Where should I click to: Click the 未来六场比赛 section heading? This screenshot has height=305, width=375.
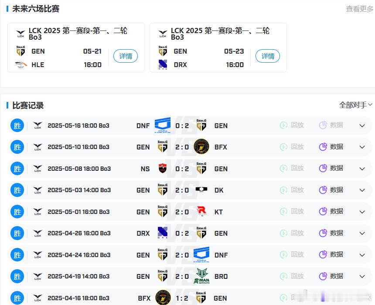[x=36, y=9]
